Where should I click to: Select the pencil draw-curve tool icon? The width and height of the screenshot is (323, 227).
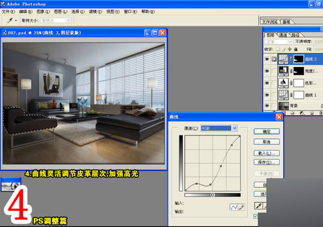click(x=241, y=207)
